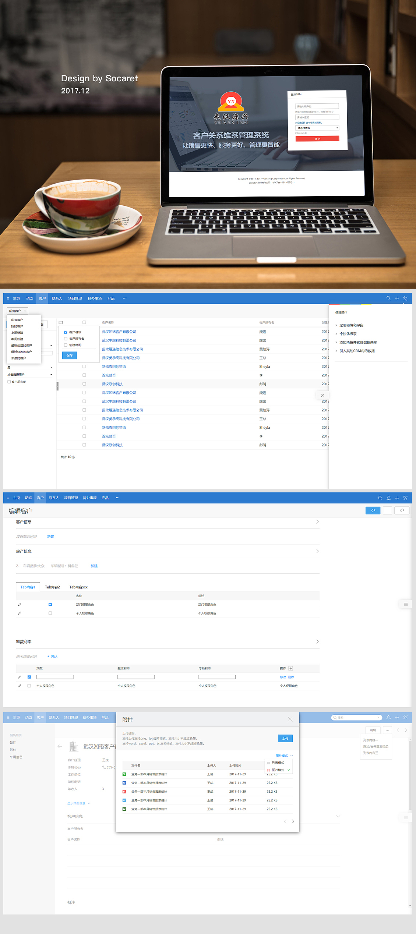Toggle the select-all checkbox in the customer table header
This screenshot has height=934, width=416.
click(x=84, y=322)
